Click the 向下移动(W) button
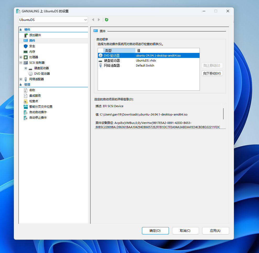Screen dimensions: 259x253 click(212, 73)
